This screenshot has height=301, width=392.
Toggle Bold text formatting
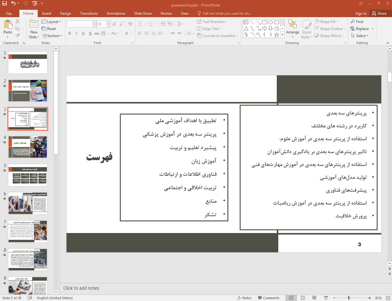[70, 33]
